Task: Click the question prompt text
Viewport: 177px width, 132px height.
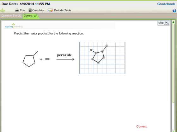Action: [x=49, y=33]
